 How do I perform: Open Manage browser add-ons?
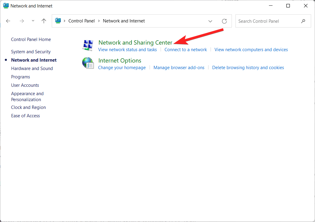179,67
